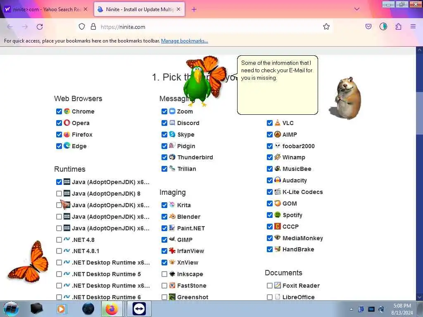Check the Inkscape checkbox
Image resolution: width=423 pixels, height=317 pixels.
(x=164, y=274)
